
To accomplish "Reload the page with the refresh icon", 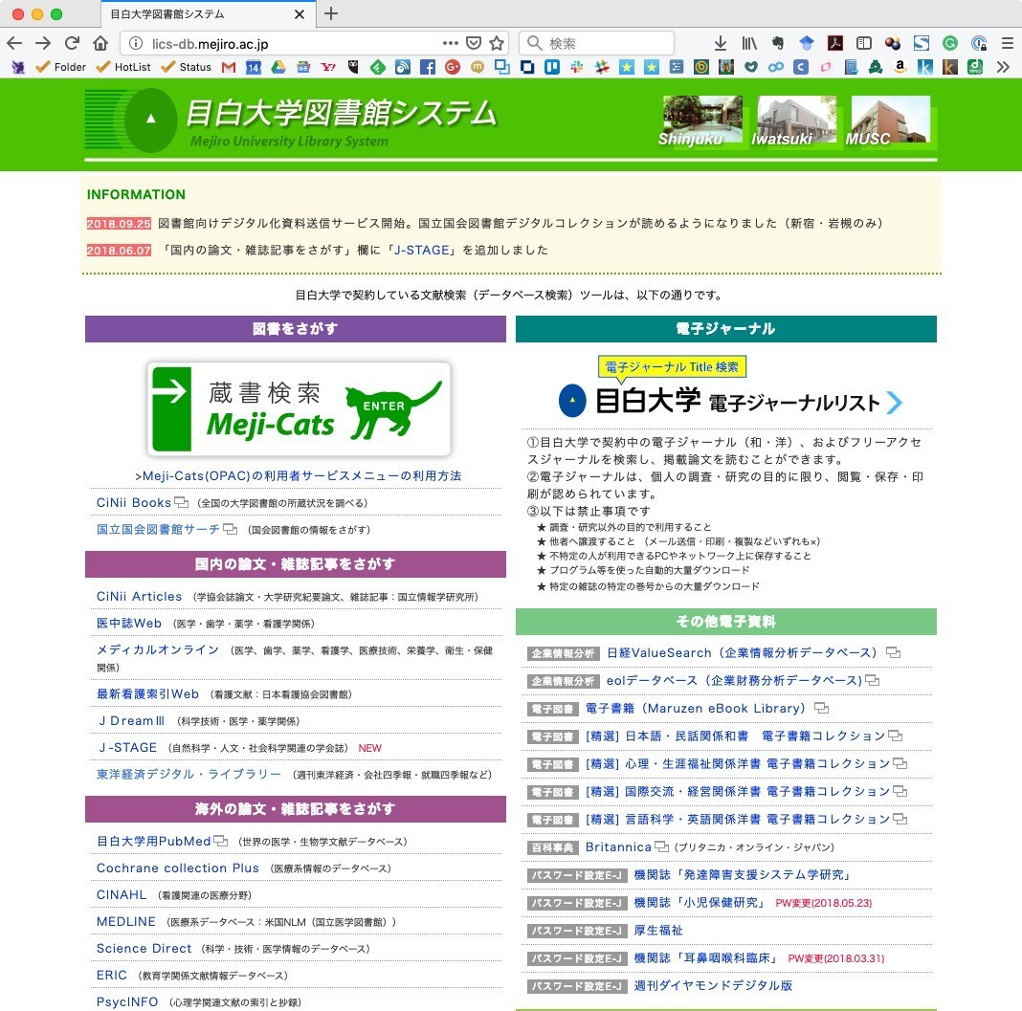I will pyautogui.click(x=72, y=44).
